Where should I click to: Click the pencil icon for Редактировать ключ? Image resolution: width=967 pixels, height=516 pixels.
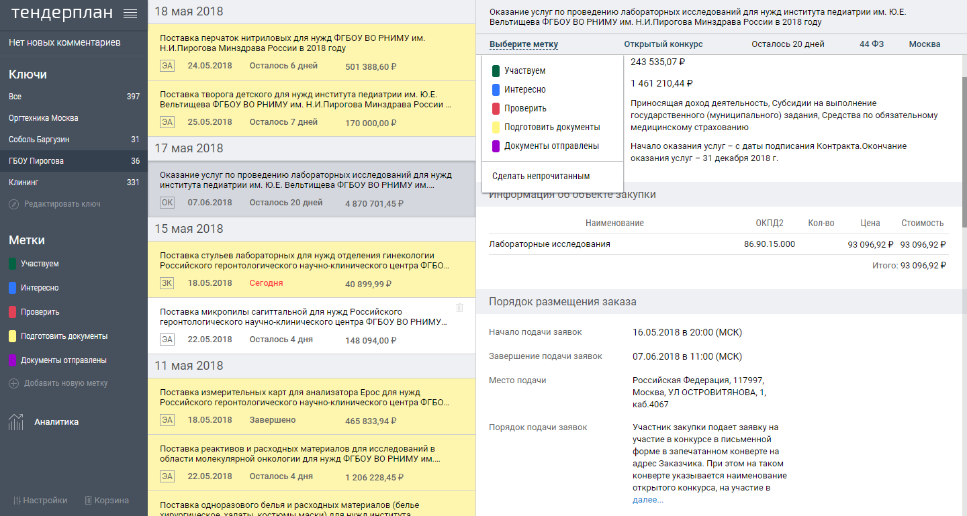click(14, 204)
